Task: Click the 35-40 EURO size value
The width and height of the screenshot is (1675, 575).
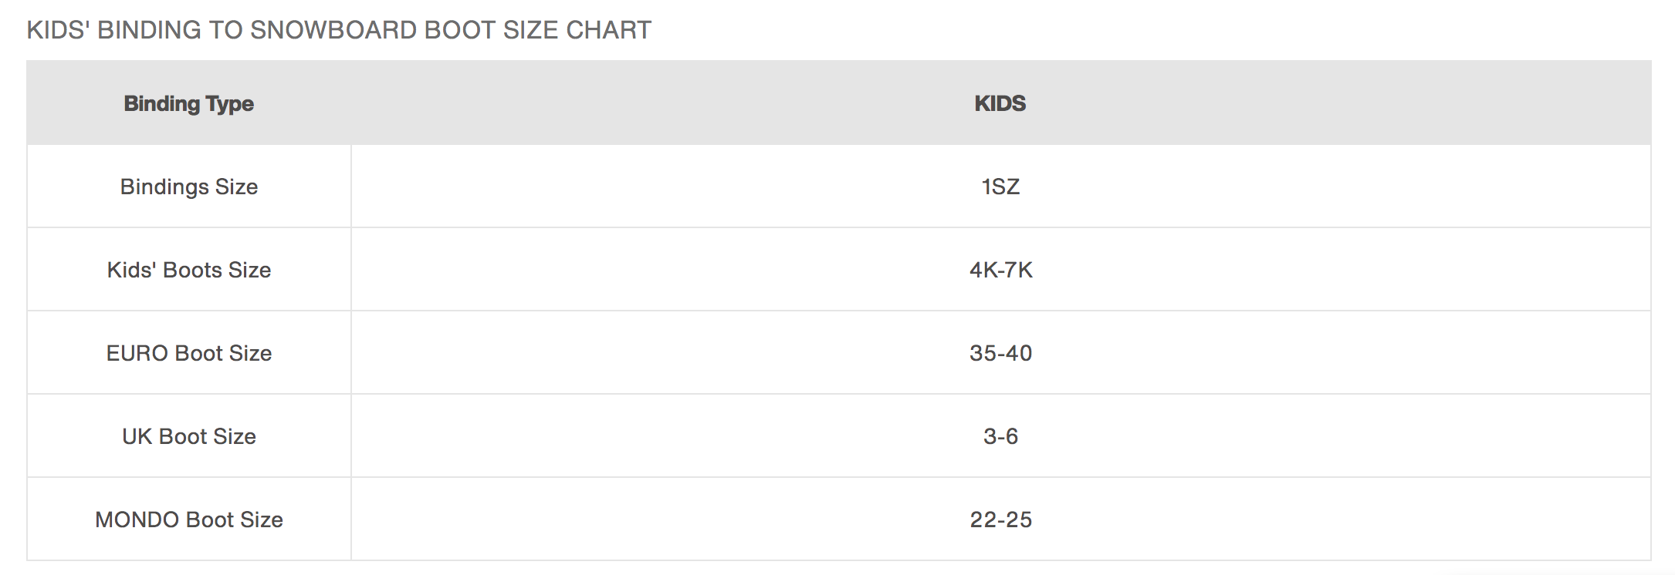Action: pos(1000,353)
